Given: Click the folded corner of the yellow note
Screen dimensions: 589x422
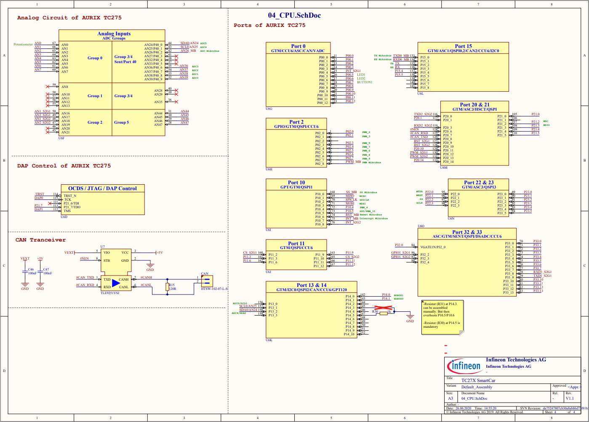Looking at the screenshot, I should (461, 332).
